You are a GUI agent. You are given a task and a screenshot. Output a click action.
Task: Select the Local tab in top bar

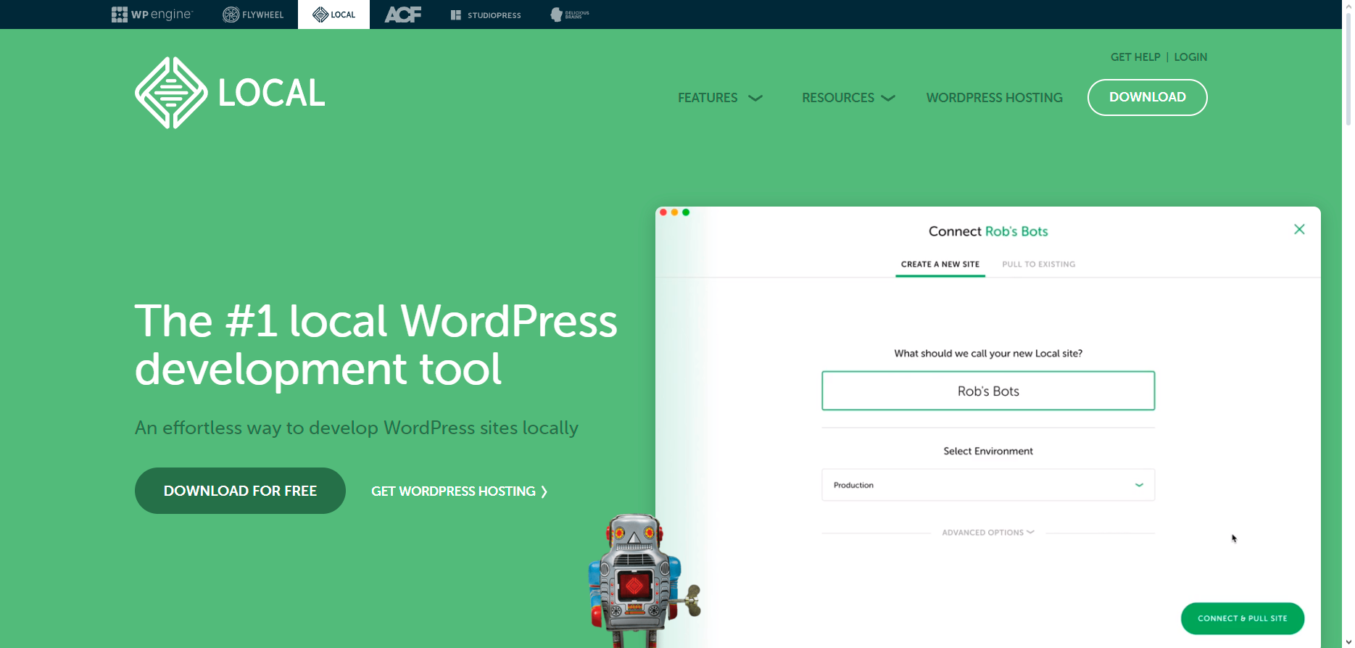[x=333, y=14]
